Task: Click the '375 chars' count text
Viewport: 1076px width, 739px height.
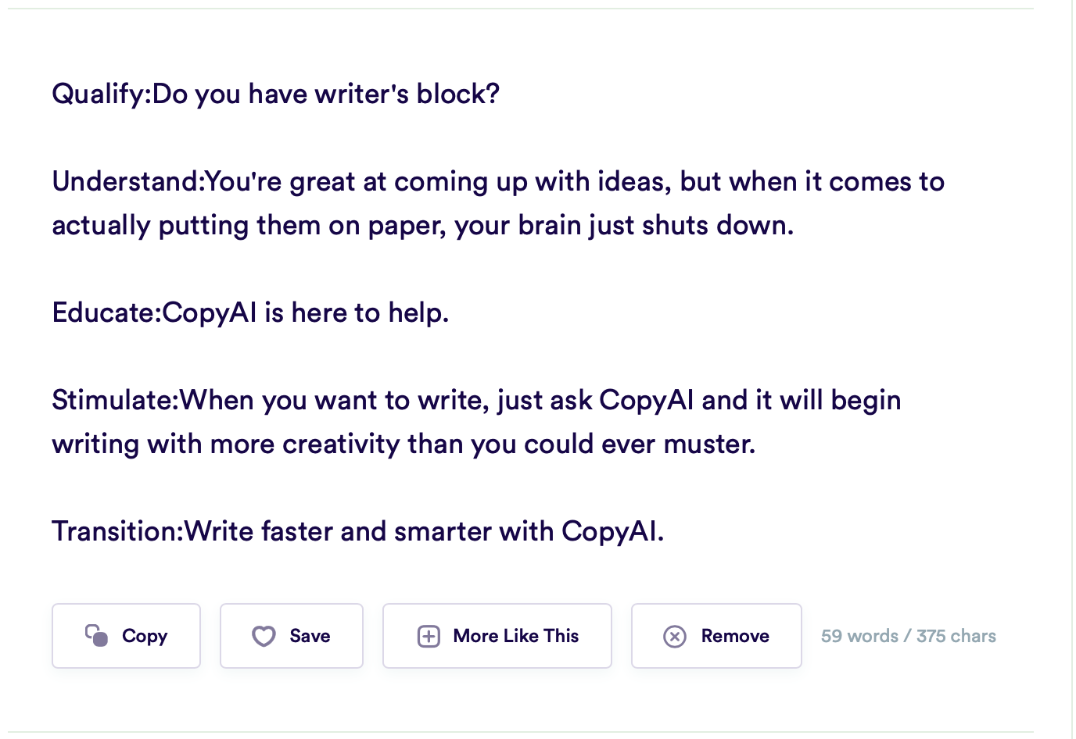Action: pyautogui.click(x=956, y=636)
